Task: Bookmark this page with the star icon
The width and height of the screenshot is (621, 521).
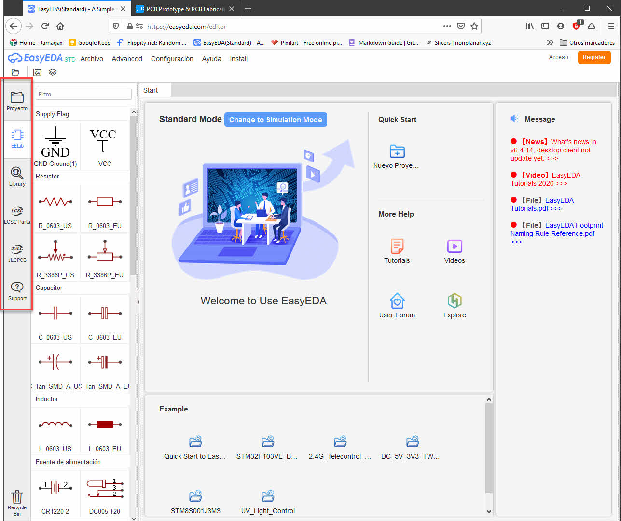Action: [474, 27]
